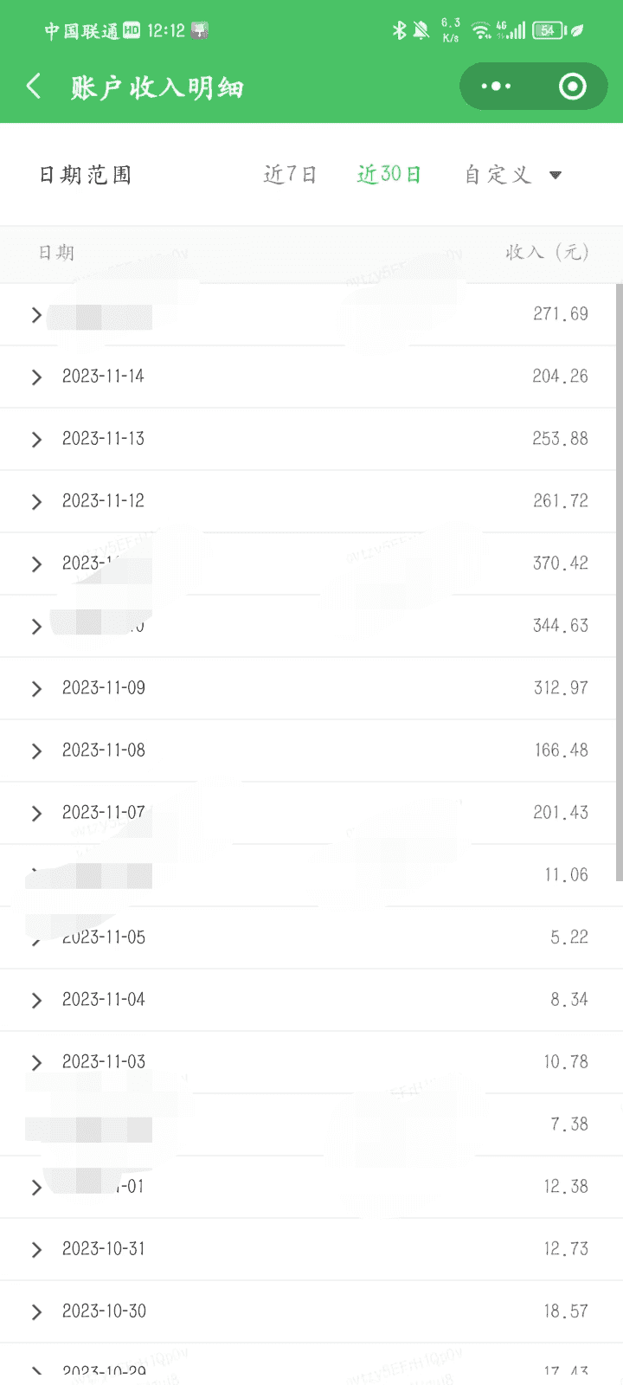Click the page scrollbar on right edge
Image resolution: width=623 pixels, height=1385 pixels.
point(619,580)
